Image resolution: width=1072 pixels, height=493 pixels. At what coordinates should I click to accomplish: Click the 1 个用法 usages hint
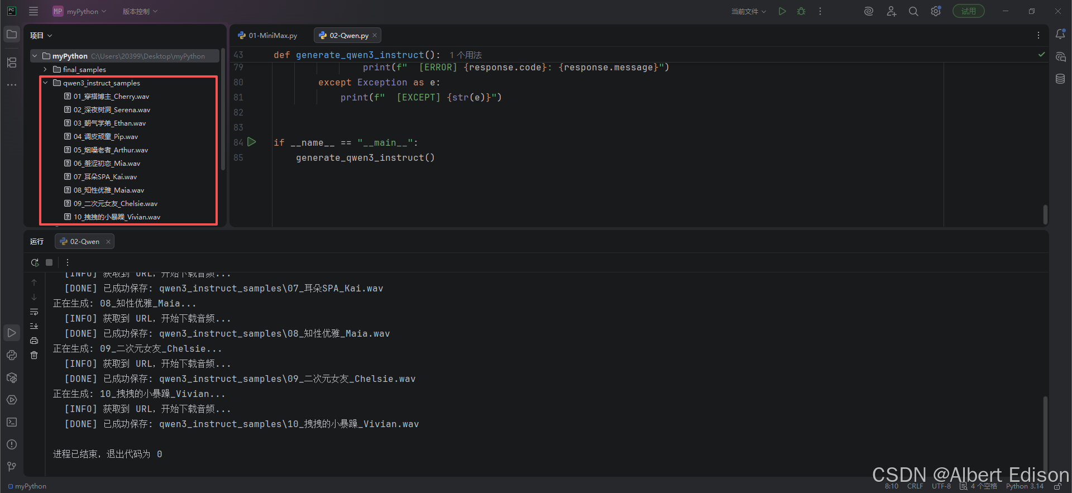pos(466,55)
